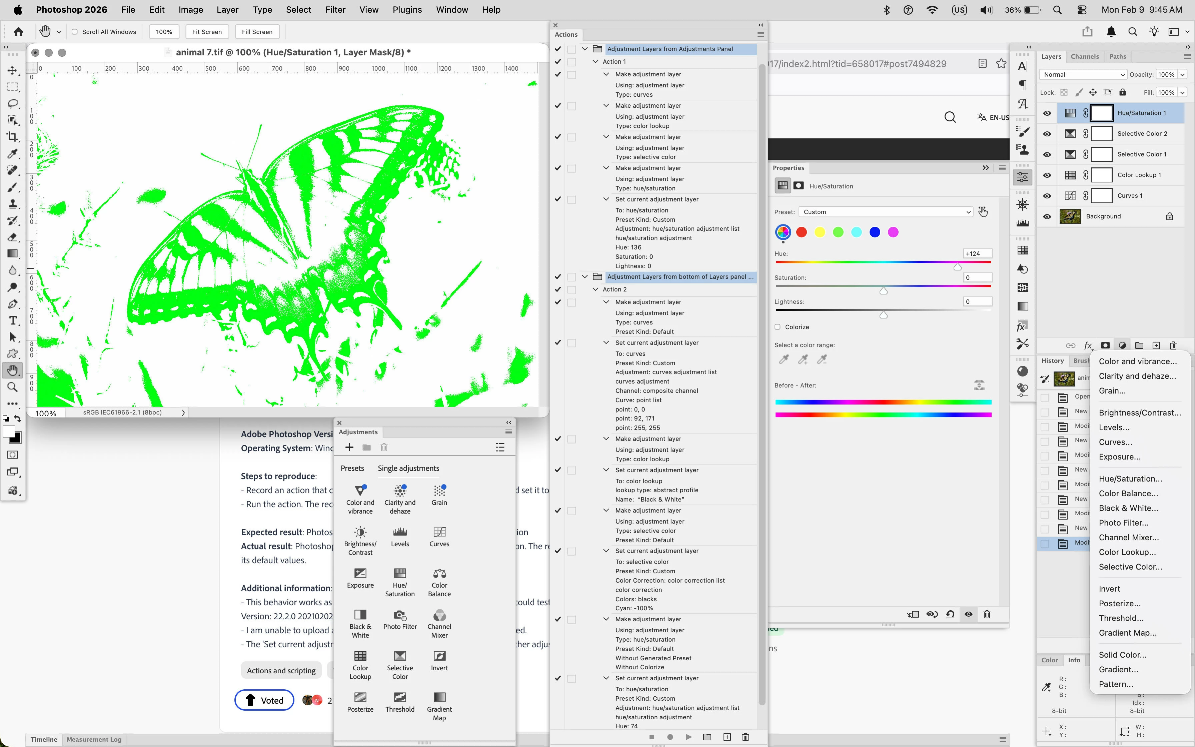Click the Voted button
The width and height of the screenshot is (1195, 747).
(264, 700)
